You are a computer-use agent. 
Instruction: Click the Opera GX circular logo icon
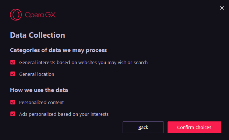pyautogui.click(x=16, y=15)
